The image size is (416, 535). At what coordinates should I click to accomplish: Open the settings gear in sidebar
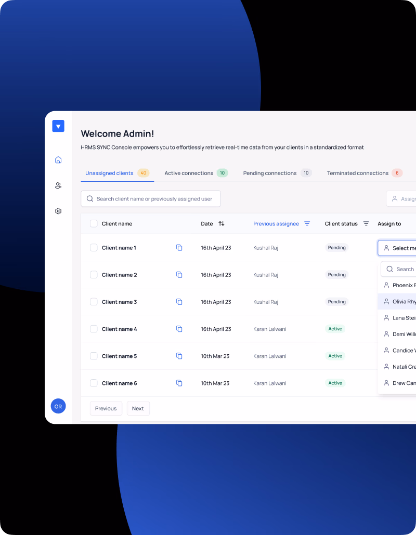click(x=58, y=211)
